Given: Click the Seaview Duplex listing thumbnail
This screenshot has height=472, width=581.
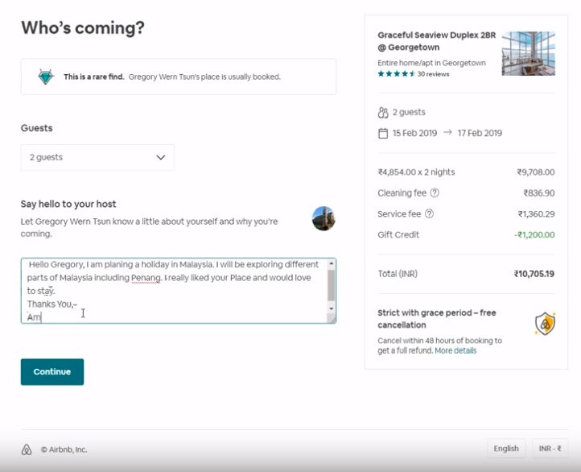Looking at the screenshot, I should click(x=528, y=53).
